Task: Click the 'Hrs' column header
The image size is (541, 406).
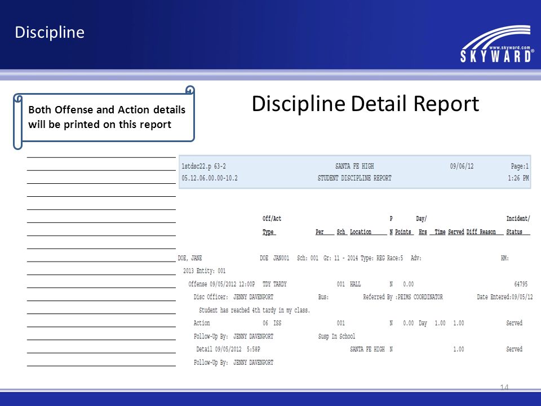Action: coord(423,232)
